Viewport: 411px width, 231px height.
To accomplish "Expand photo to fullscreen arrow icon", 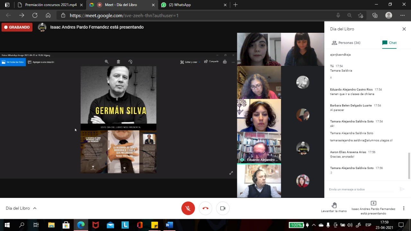I will (231, 173).
